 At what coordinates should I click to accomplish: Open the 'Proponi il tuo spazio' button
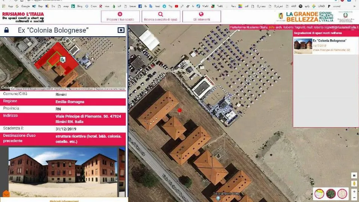[x=120, y=16]
